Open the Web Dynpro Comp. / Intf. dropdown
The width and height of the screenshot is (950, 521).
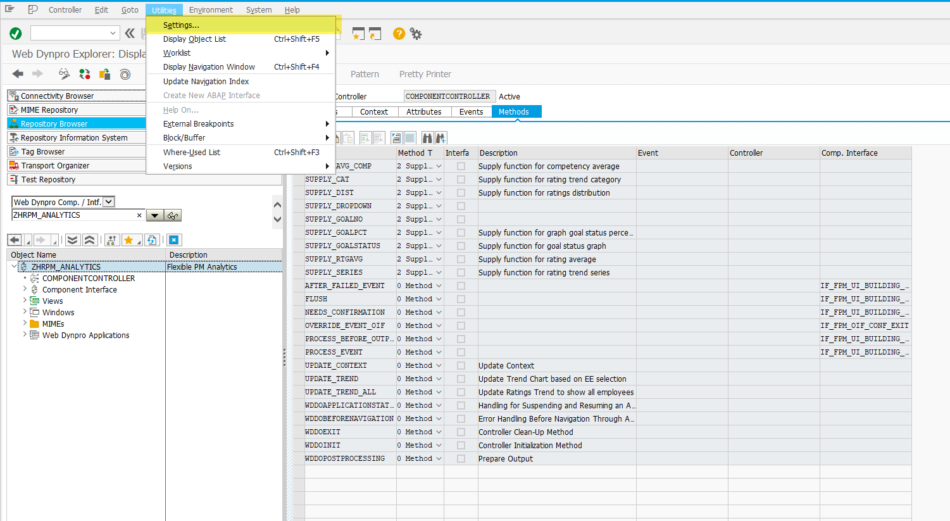click(x=109, y=202)
